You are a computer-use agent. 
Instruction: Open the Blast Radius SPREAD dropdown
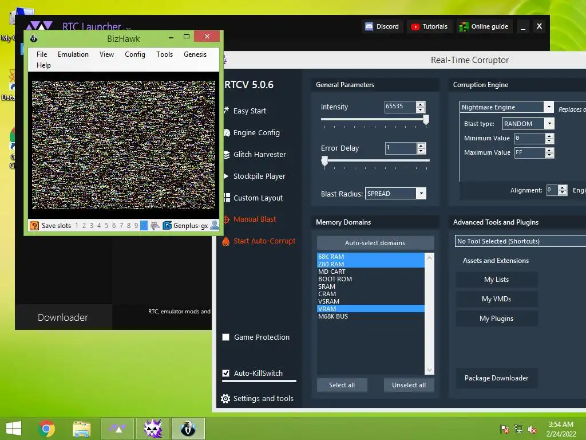421,194
